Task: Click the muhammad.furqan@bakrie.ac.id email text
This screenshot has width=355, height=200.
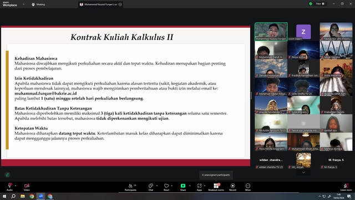Action: point(45,93)
